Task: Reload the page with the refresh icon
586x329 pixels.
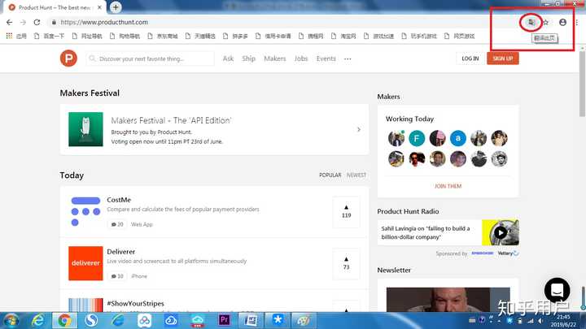Action: (37, 22)
